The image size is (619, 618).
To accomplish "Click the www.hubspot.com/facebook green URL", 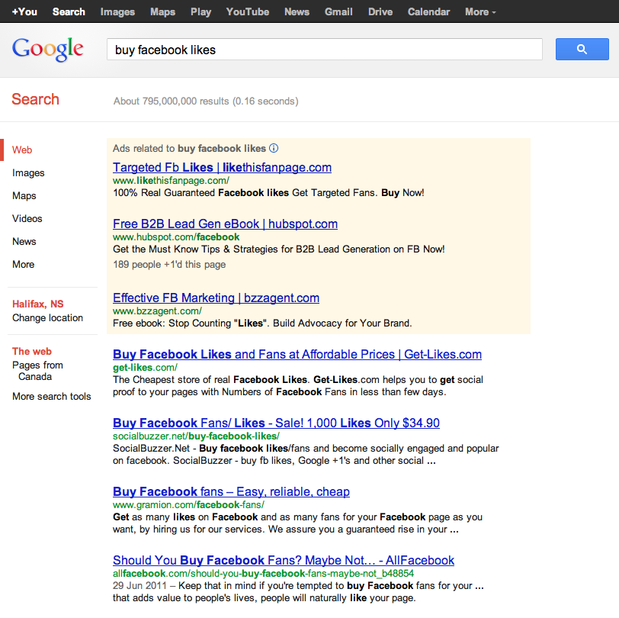I will (x=176, y=237).
